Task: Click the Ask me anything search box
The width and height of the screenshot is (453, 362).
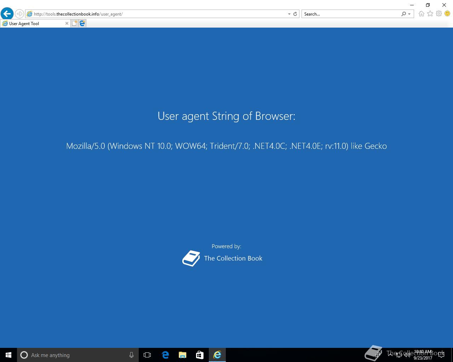Action: tap(78, 355)
